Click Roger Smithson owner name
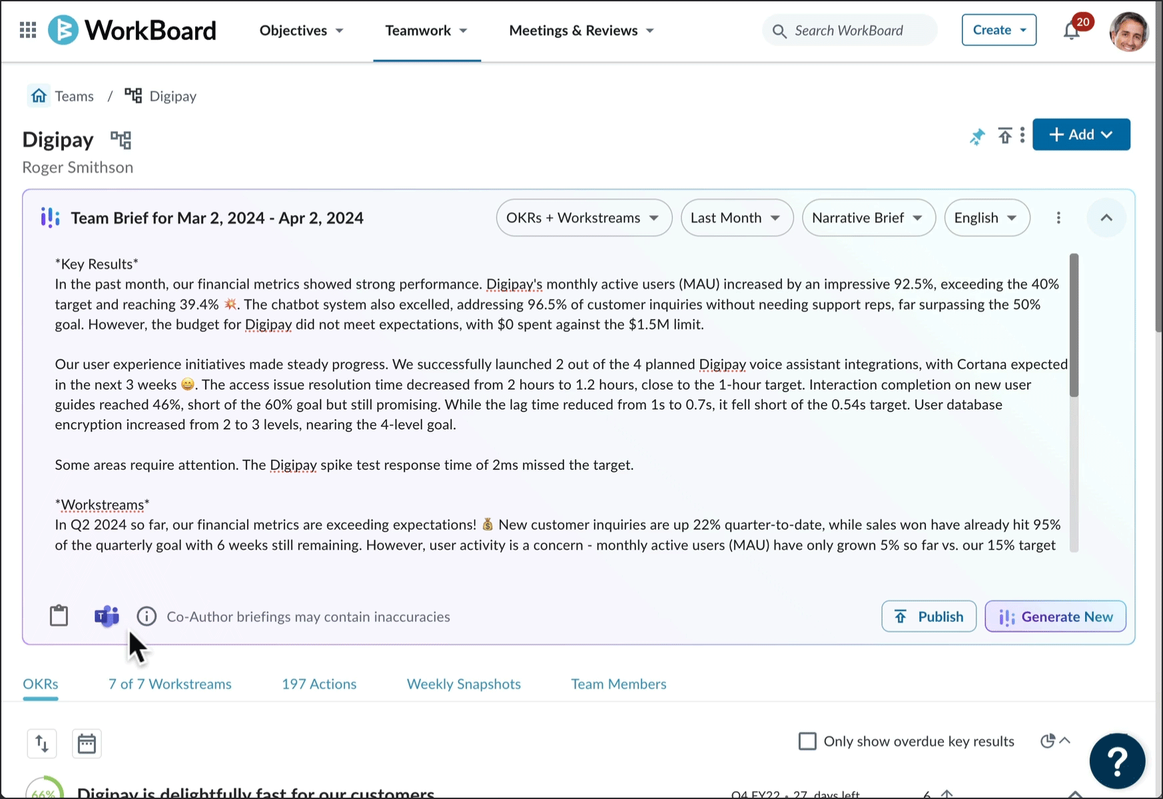Image resolution: width=1163 pixels, height=799 pixels. click(x=78, y=167)
